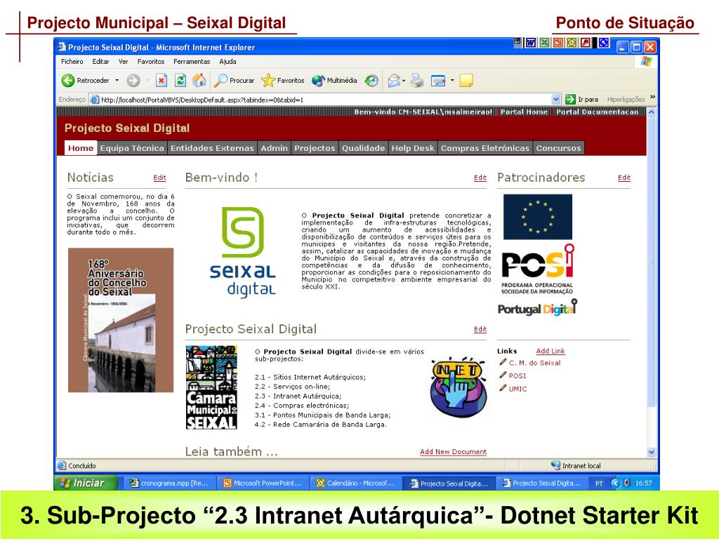Refresh the page with green arrows icon
This screenshot has width=719, height=539.
(180, 81)
